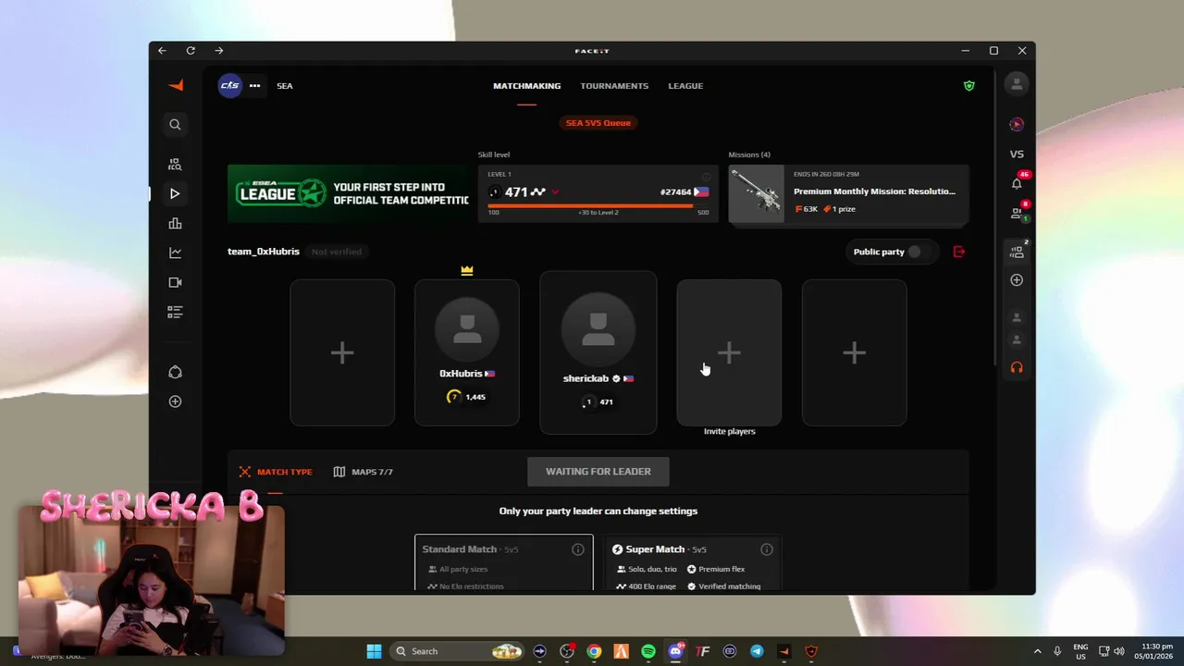This screenshot has width=1184, height=666.
Task: Click the volume icon in system tray
Action: point(1118,651)
